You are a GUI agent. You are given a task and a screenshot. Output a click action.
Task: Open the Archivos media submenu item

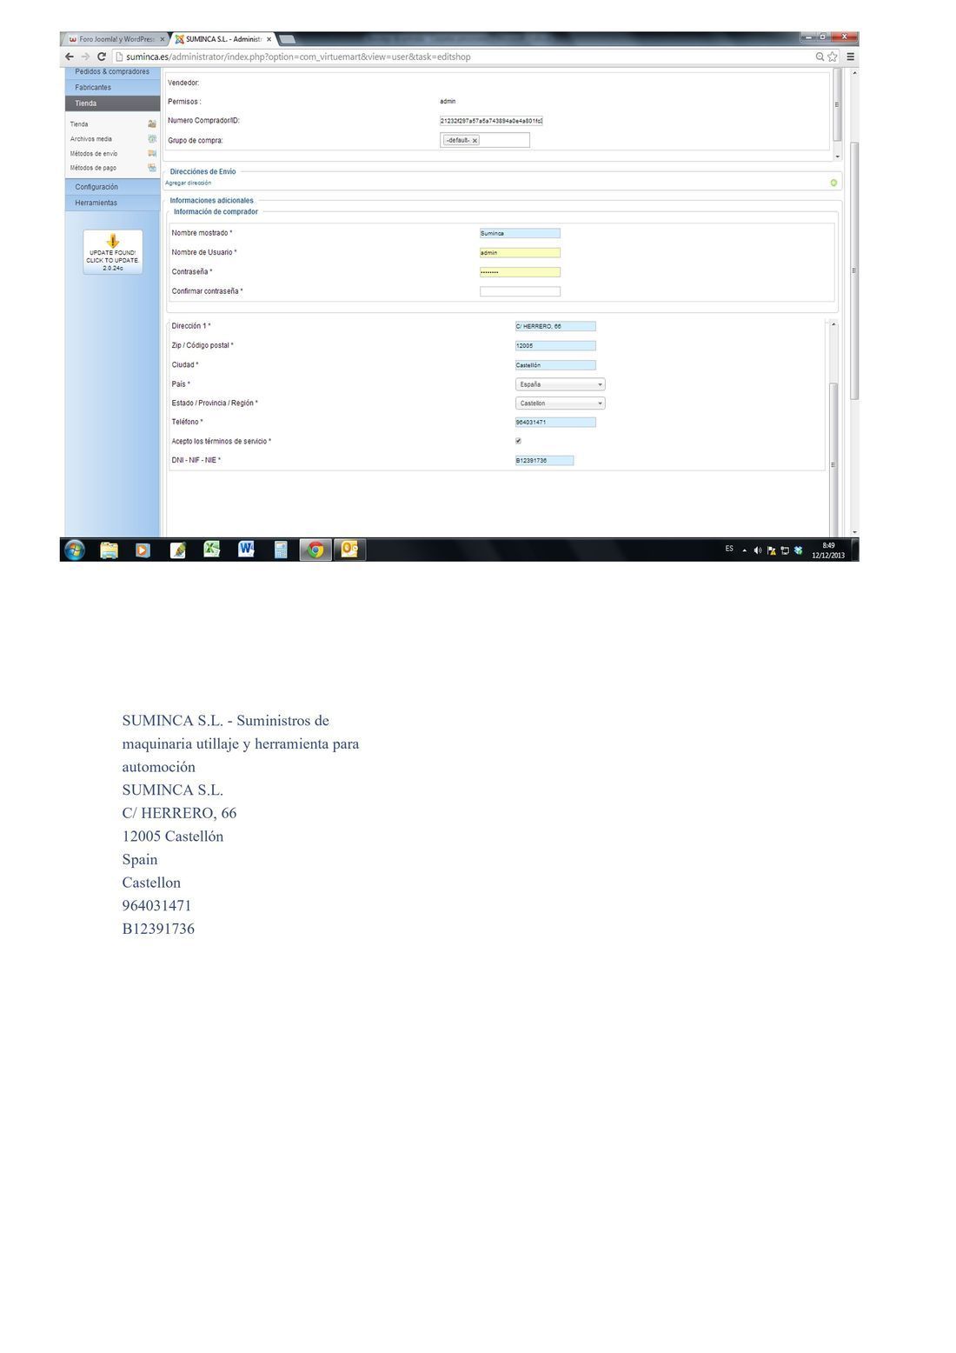pyautogui.click(x=91, y=139)
